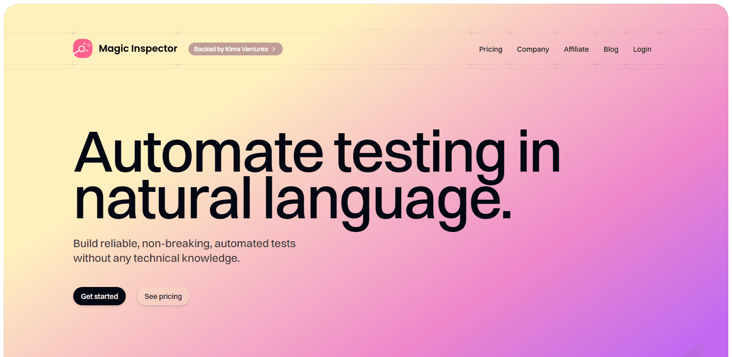Click the Get started button
The width and height of the screenshot is (732, 357).
99,296
